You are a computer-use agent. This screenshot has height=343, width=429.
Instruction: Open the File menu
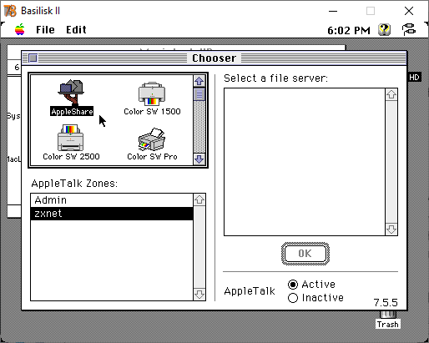(45, 29)
